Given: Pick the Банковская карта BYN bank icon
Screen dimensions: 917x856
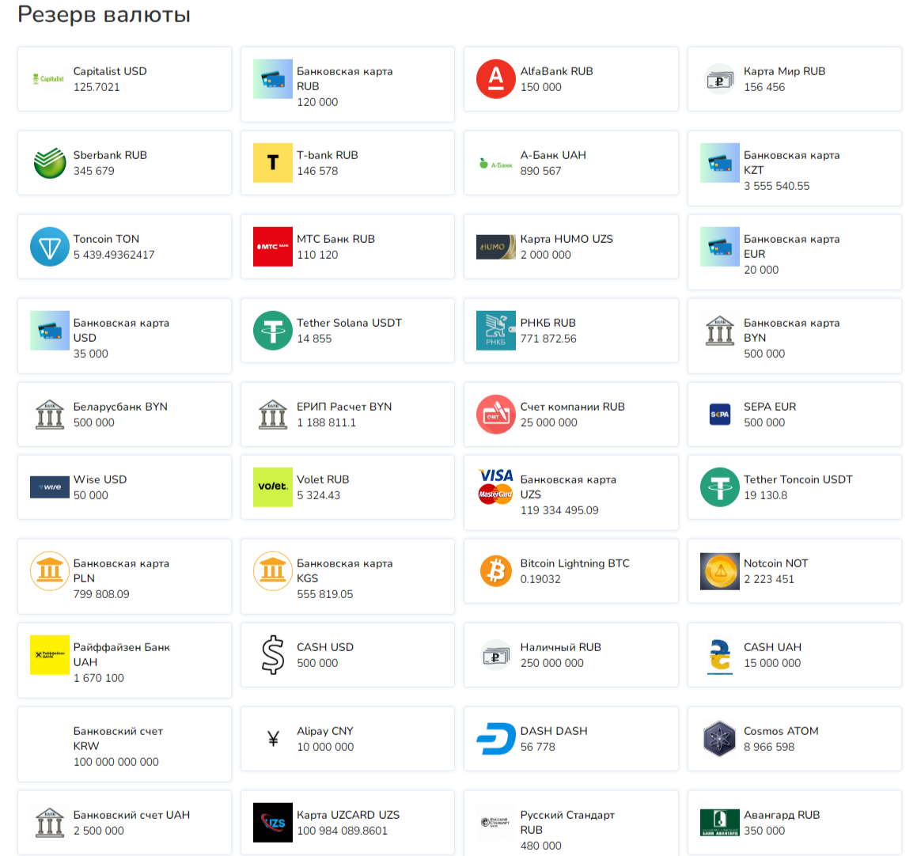Looking at the screenshot, I should 720,331.
